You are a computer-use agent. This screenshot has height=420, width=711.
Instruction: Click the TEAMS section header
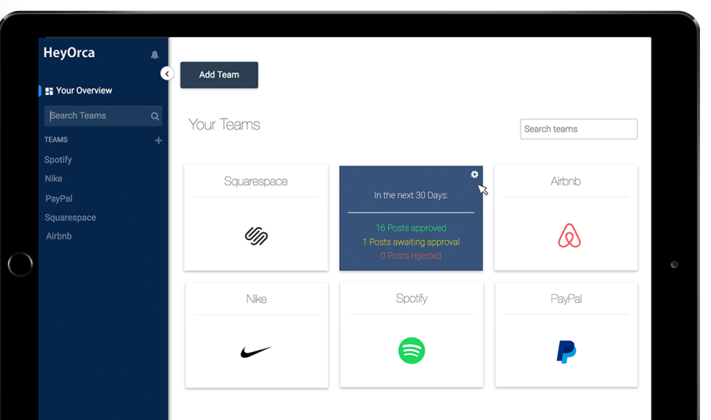pos(56,140)
